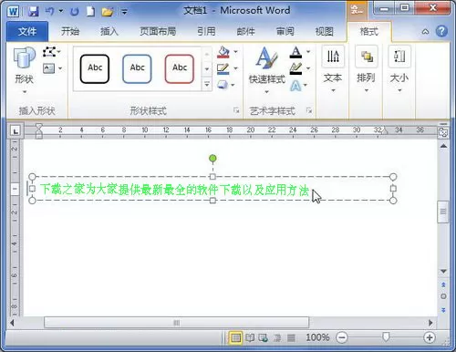The width and height of the screenshot is (456, 352).
Task: Click the tab stop selector at ruler corner
Action: click(16, 130)
